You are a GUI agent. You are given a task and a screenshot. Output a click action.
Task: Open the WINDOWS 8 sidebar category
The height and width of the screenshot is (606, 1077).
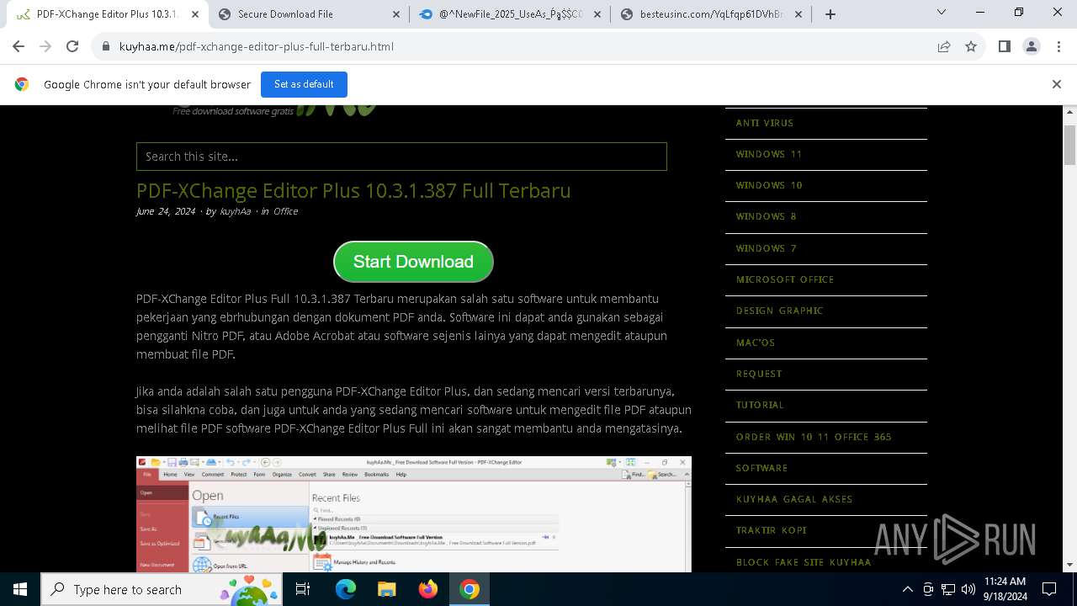click(x=766, y=216)
